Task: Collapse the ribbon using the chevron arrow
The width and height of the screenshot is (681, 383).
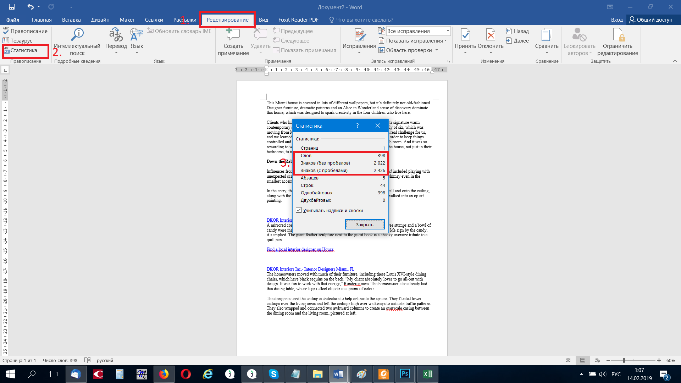Action: (x=675, y=61)
